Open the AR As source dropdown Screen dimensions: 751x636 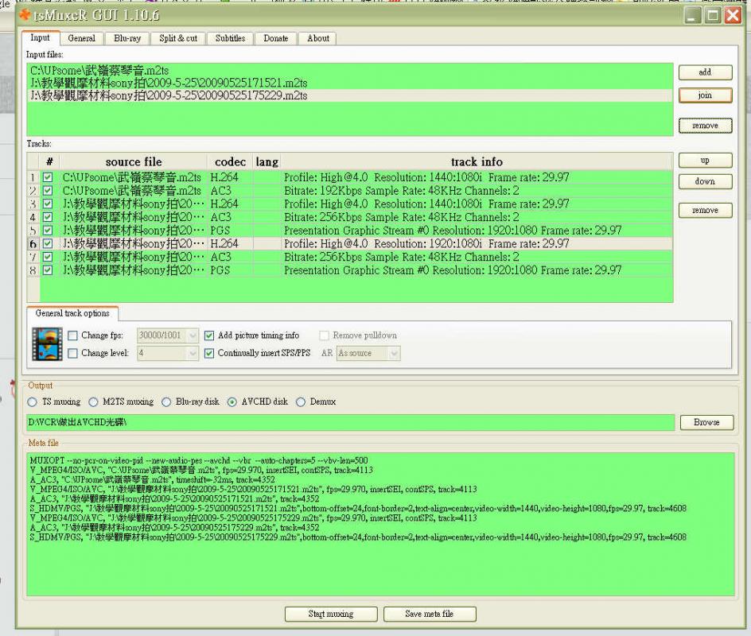394,353
